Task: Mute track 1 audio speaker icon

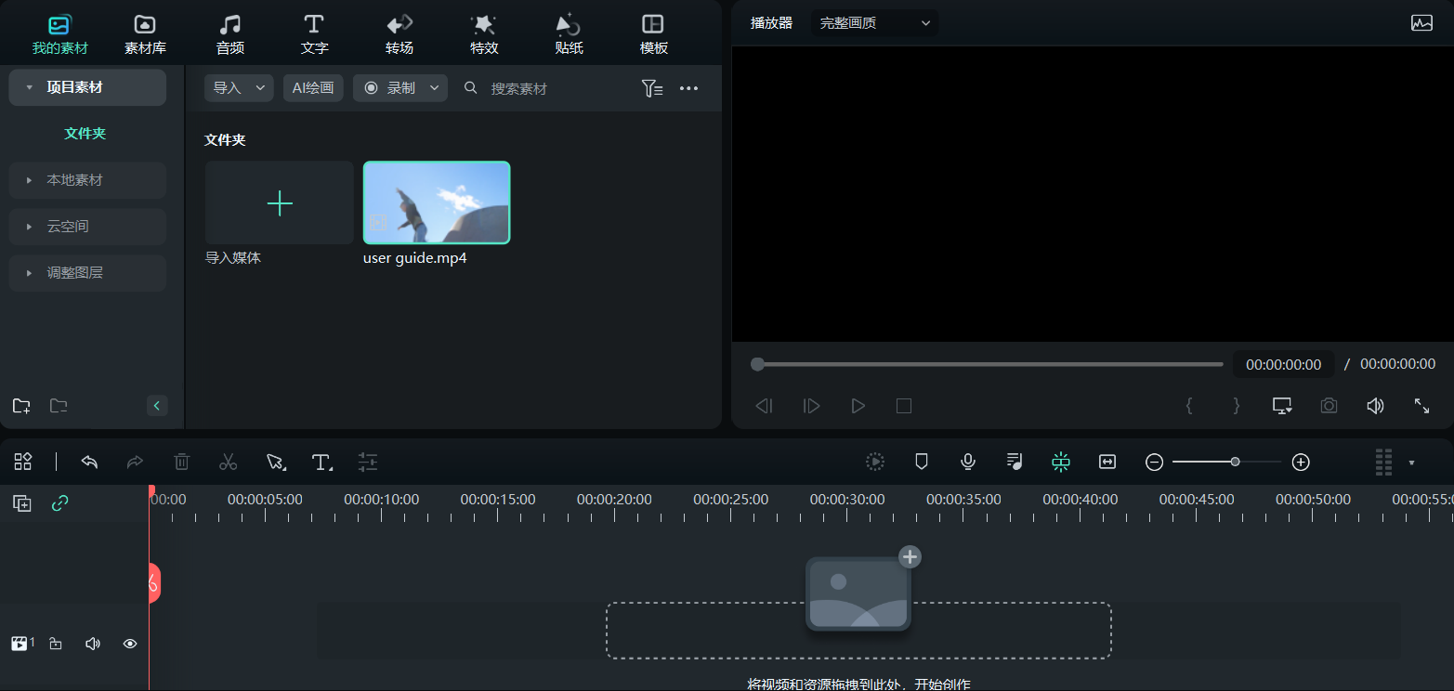Action: [93, 644]
